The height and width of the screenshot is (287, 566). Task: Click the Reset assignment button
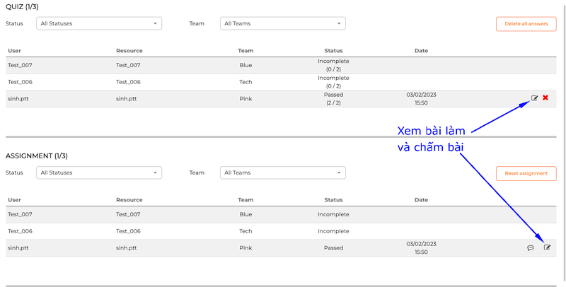526,173
